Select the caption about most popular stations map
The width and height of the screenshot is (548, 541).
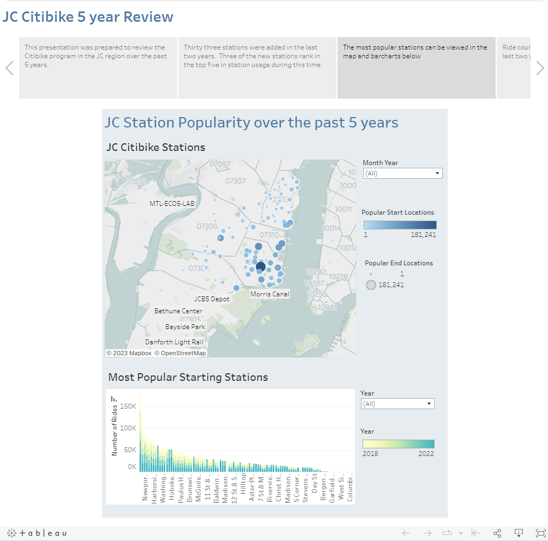coord(415,68)
